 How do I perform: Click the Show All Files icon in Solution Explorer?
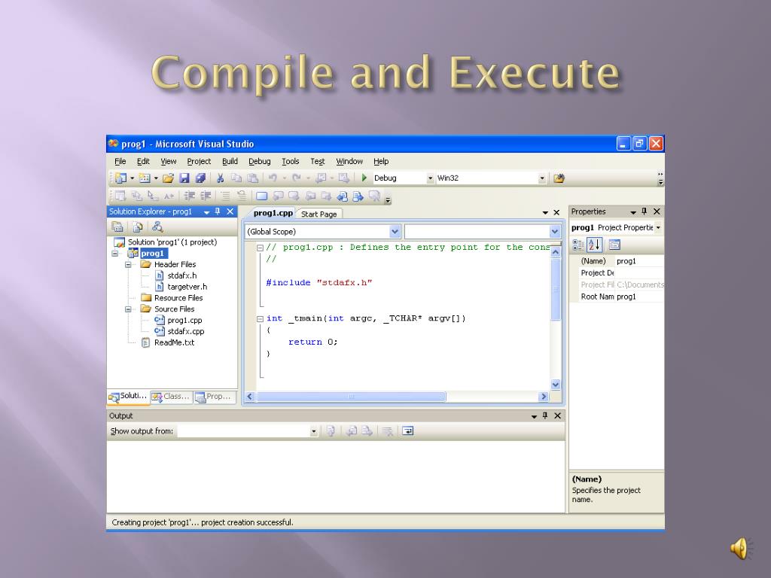[138, 227]
